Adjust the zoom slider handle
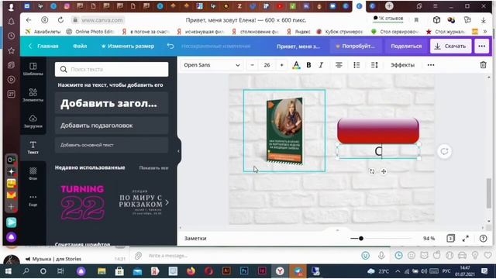This screenshot has width=496, height=279. click(361, 238)
